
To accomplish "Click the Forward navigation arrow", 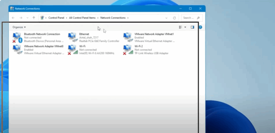I will [21, 18].
